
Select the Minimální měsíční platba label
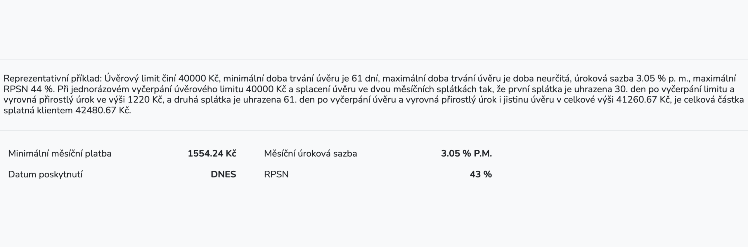coord(60,154)
